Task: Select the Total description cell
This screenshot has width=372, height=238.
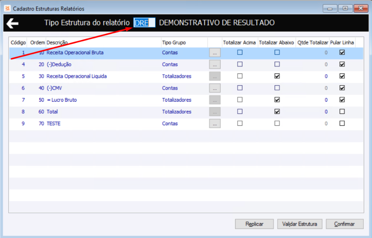Action: pyautogui.click(x=52, y=112)
